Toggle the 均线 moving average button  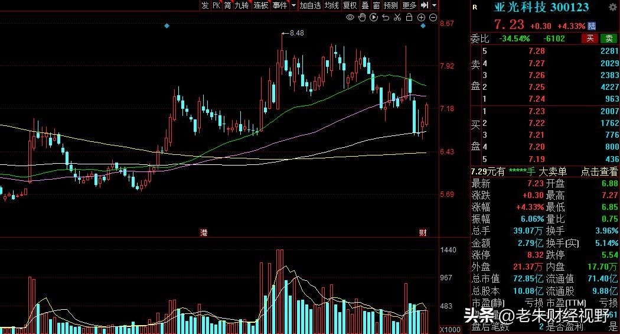[x=332, y=5]
